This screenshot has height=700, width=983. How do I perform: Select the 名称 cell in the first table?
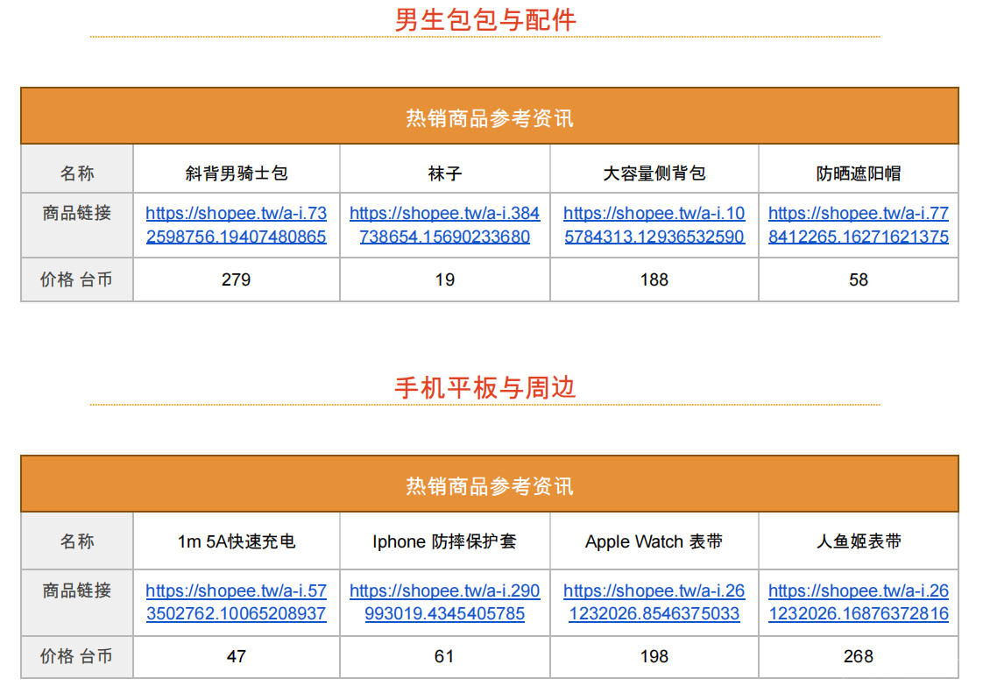[x=76, y=169]
